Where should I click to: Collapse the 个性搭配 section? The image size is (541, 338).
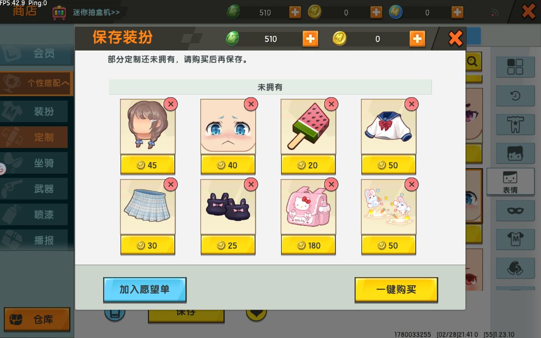[36, 83]
